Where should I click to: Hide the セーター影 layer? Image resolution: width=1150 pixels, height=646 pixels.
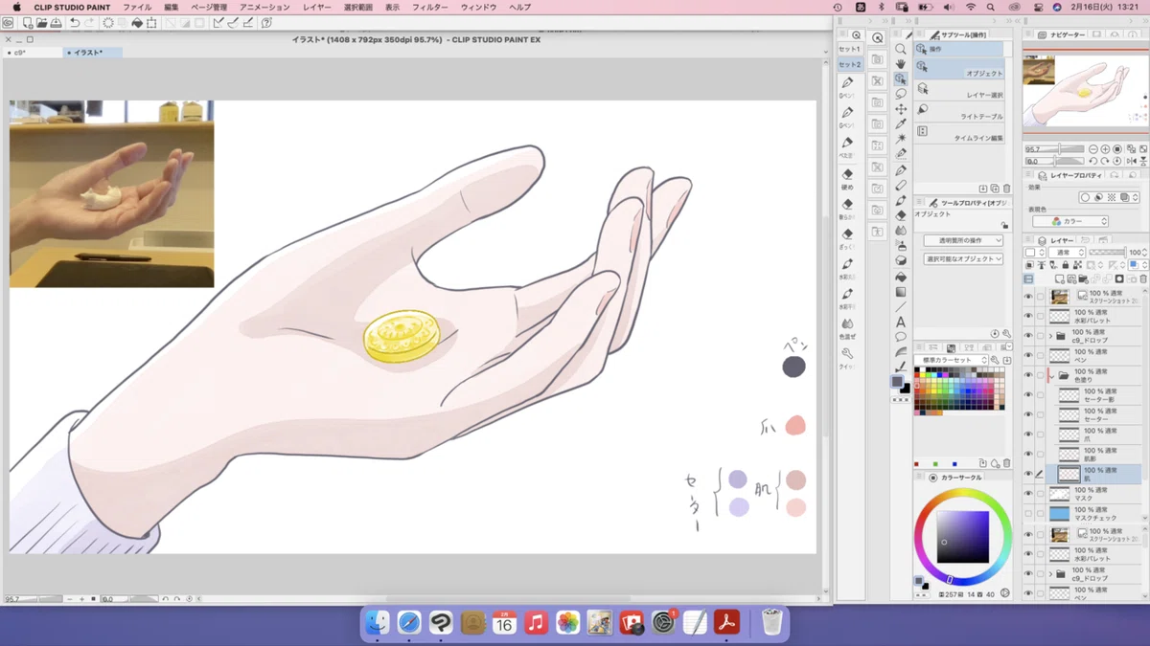tap(1028, 394)
